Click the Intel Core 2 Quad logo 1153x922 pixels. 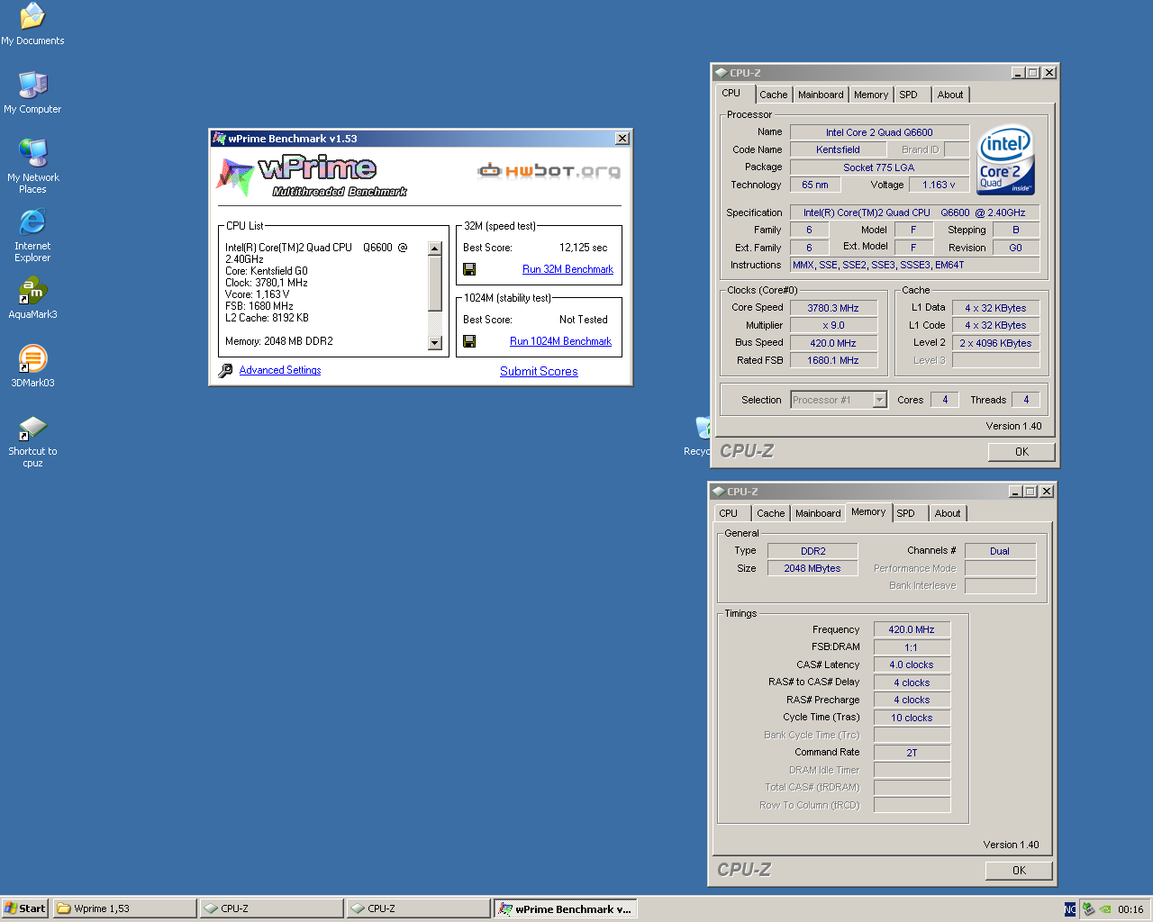click(x=1006, y=160)
